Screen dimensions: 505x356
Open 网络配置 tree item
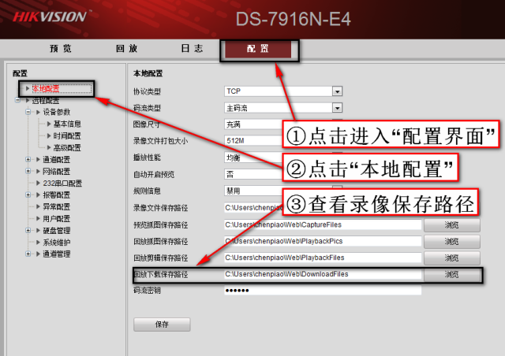coord(56,172)
